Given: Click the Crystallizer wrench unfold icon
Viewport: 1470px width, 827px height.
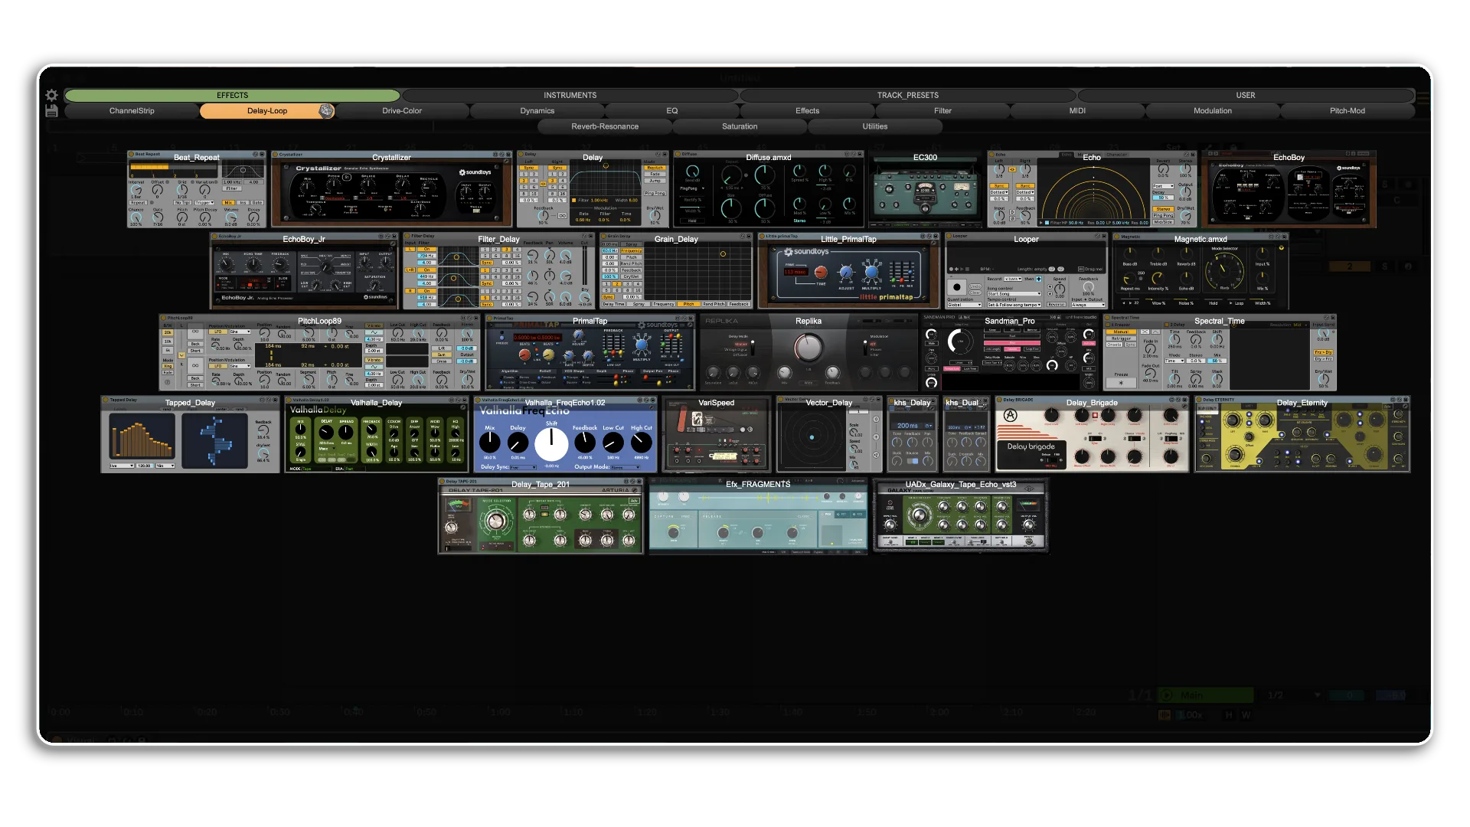Looking at the screenshot, I should click(x=506, y=162).
